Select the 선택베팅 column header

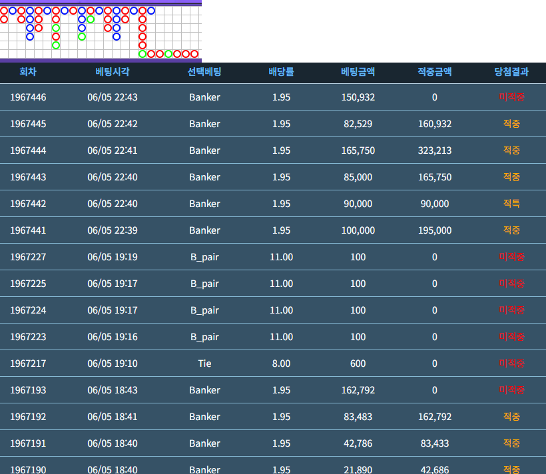click(204, 72)
